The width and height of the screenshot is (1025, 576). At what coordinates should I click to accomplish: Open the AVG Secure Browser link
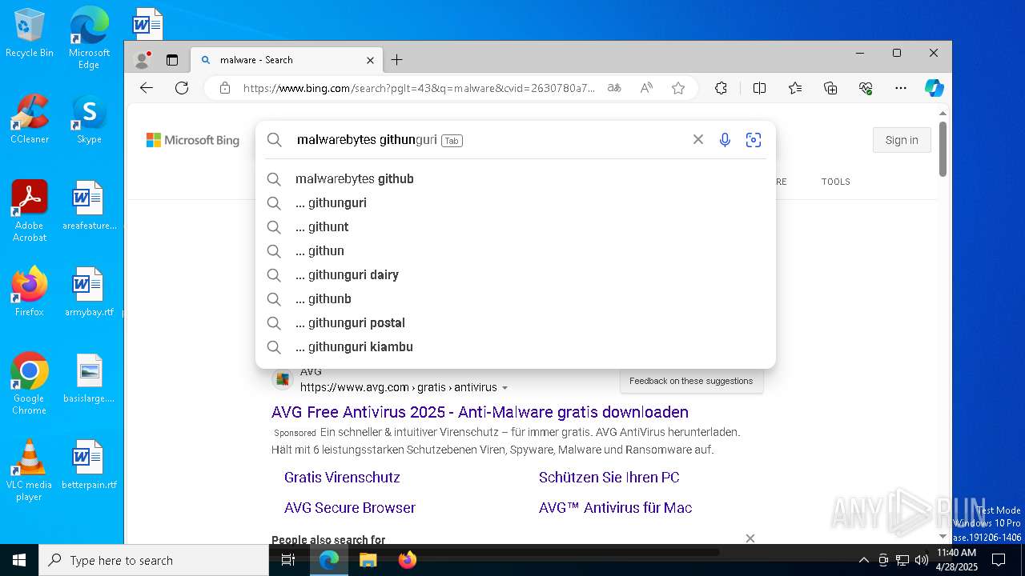(350, 508)
